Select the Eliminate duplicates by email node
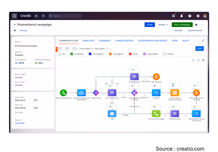 81,93
